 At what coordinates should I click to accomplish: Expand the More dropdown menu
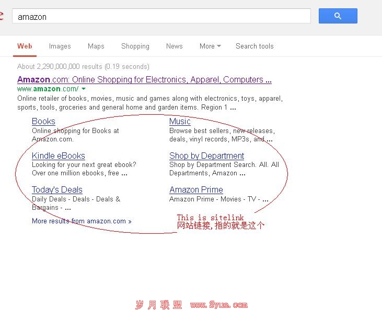pos(210,46)
